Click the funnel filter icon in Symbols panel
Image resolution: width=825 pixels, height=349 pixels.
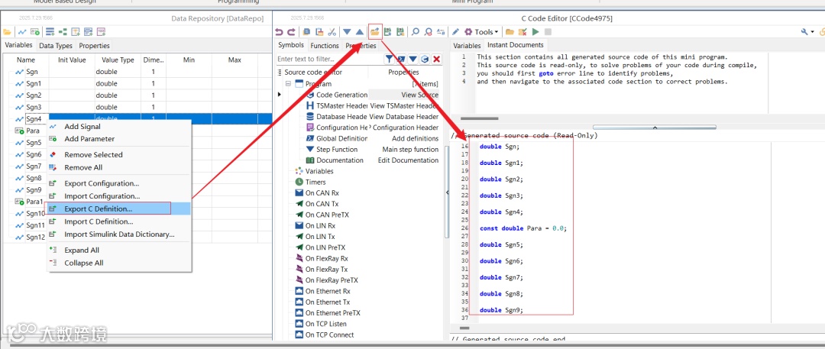390,59
